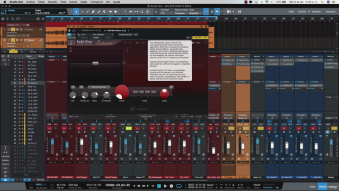This screenshot has height=191, width=339.
Task: Open the Cuantizar value dropdown
Action: point(166,13)
